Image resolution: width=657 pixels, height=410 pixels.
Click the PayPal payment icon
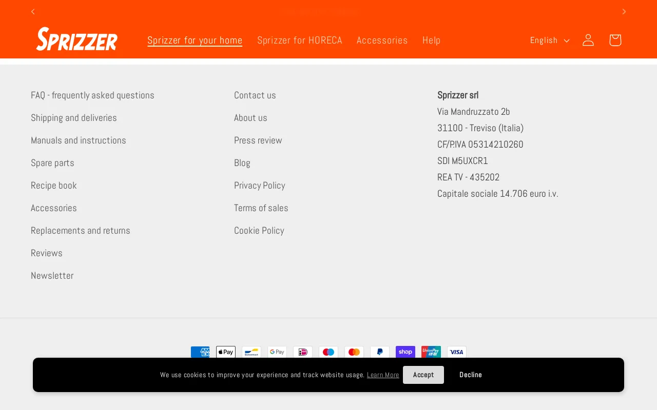click(x=380, y=352)
